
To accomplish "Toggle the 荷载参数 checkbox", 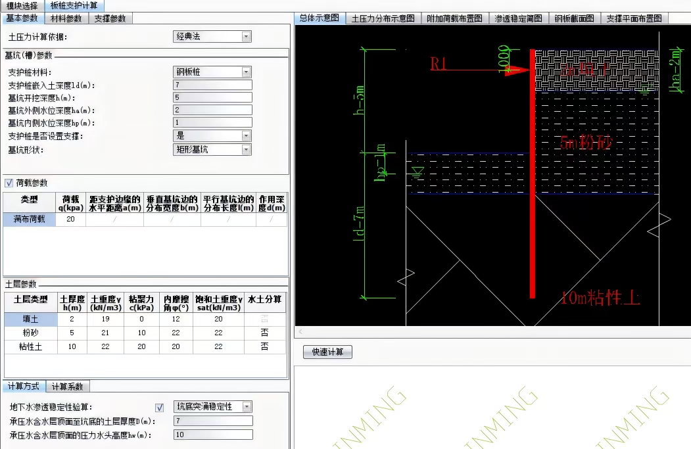I will pyautogui.click(x=9, y=183).
